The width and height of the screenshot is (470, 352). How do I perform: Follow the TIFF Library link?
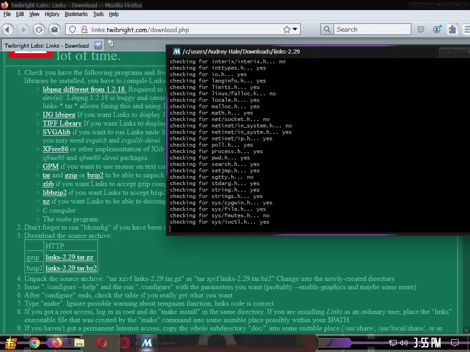62,123
